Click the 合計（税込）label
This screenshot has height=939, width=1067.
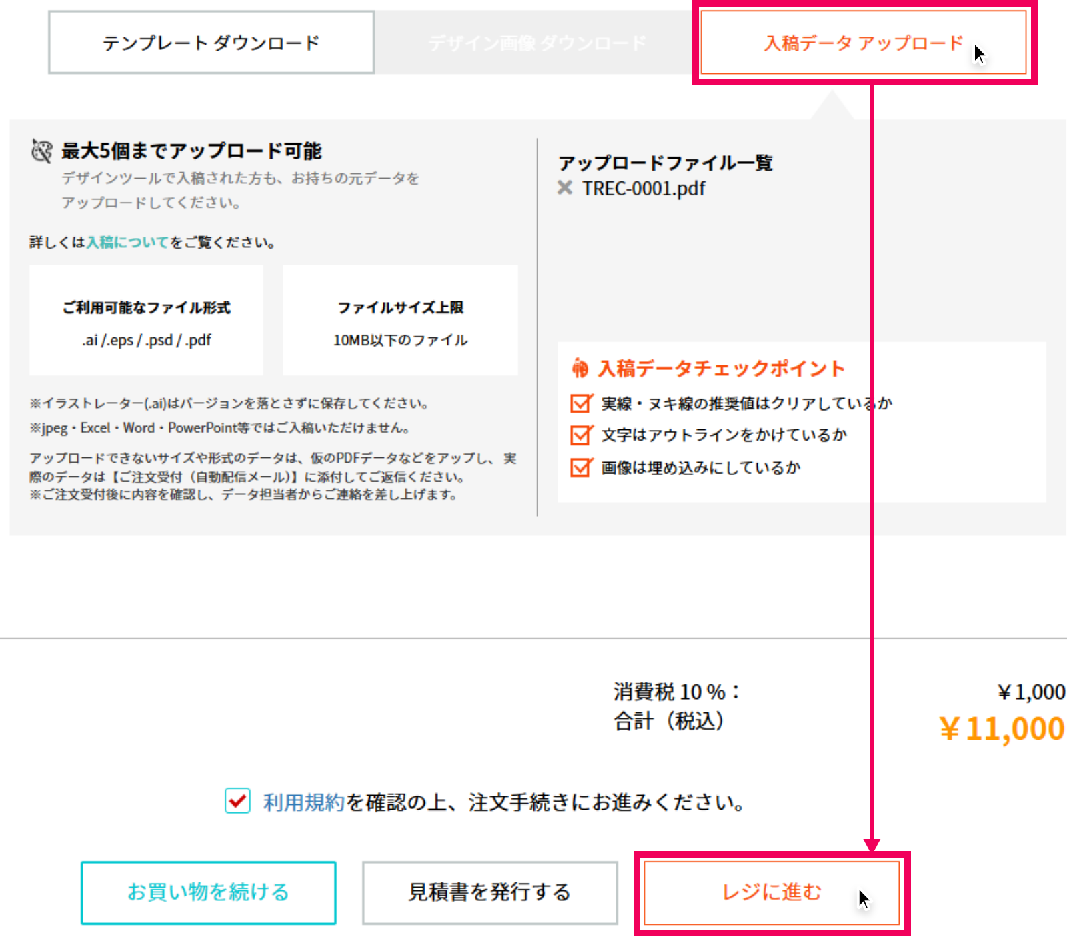click(670, 721)
